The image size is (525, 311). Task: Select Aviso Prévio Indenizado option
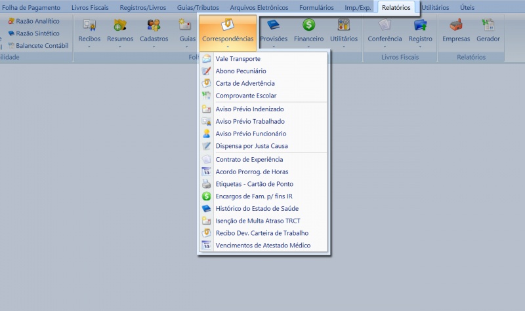249,109
